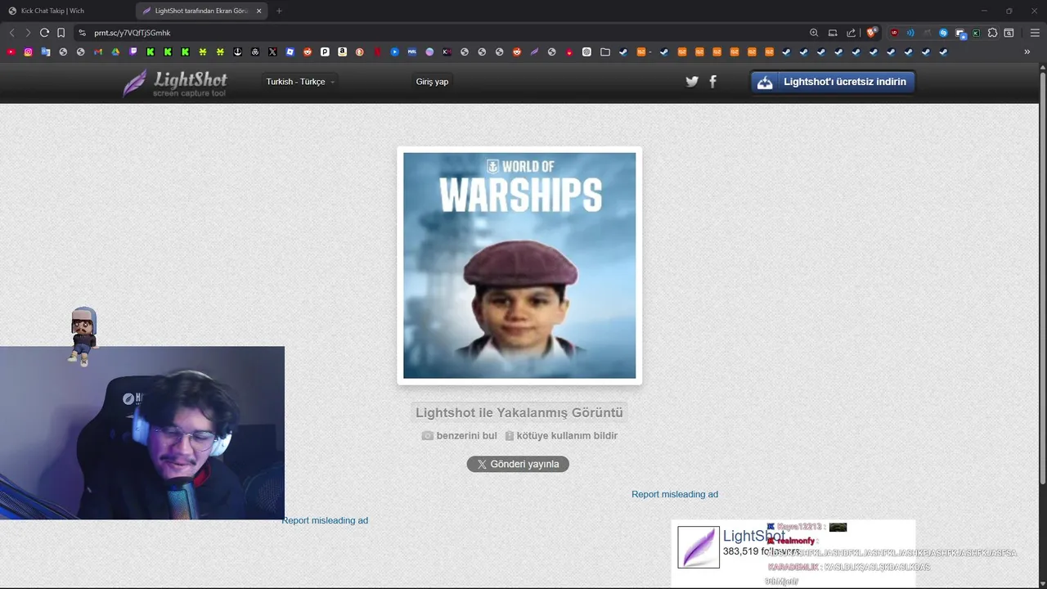The width and height of the screenshot is (1047, 589).
Task: Open the DuckDuckGo bookmark
Action: coord(360,52)
